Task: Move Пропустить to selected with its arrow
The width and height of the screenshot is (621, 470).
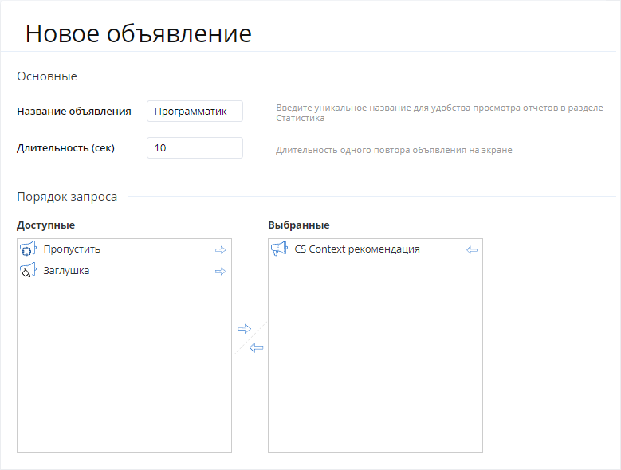Action: pyautogui.click(x=220, y=249)
